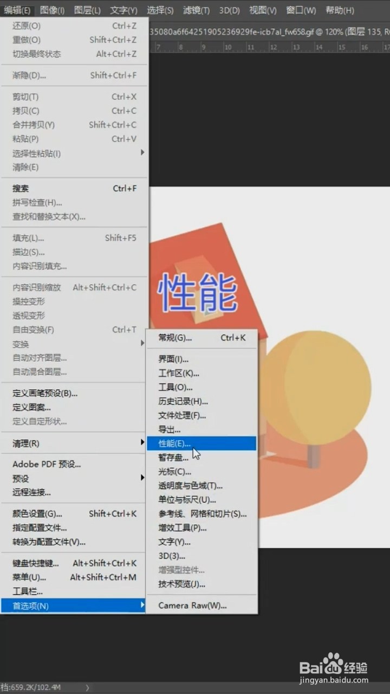The image size is (390, 694).
Task: Open 常规(G)... preferences
Action: [202, 338]
